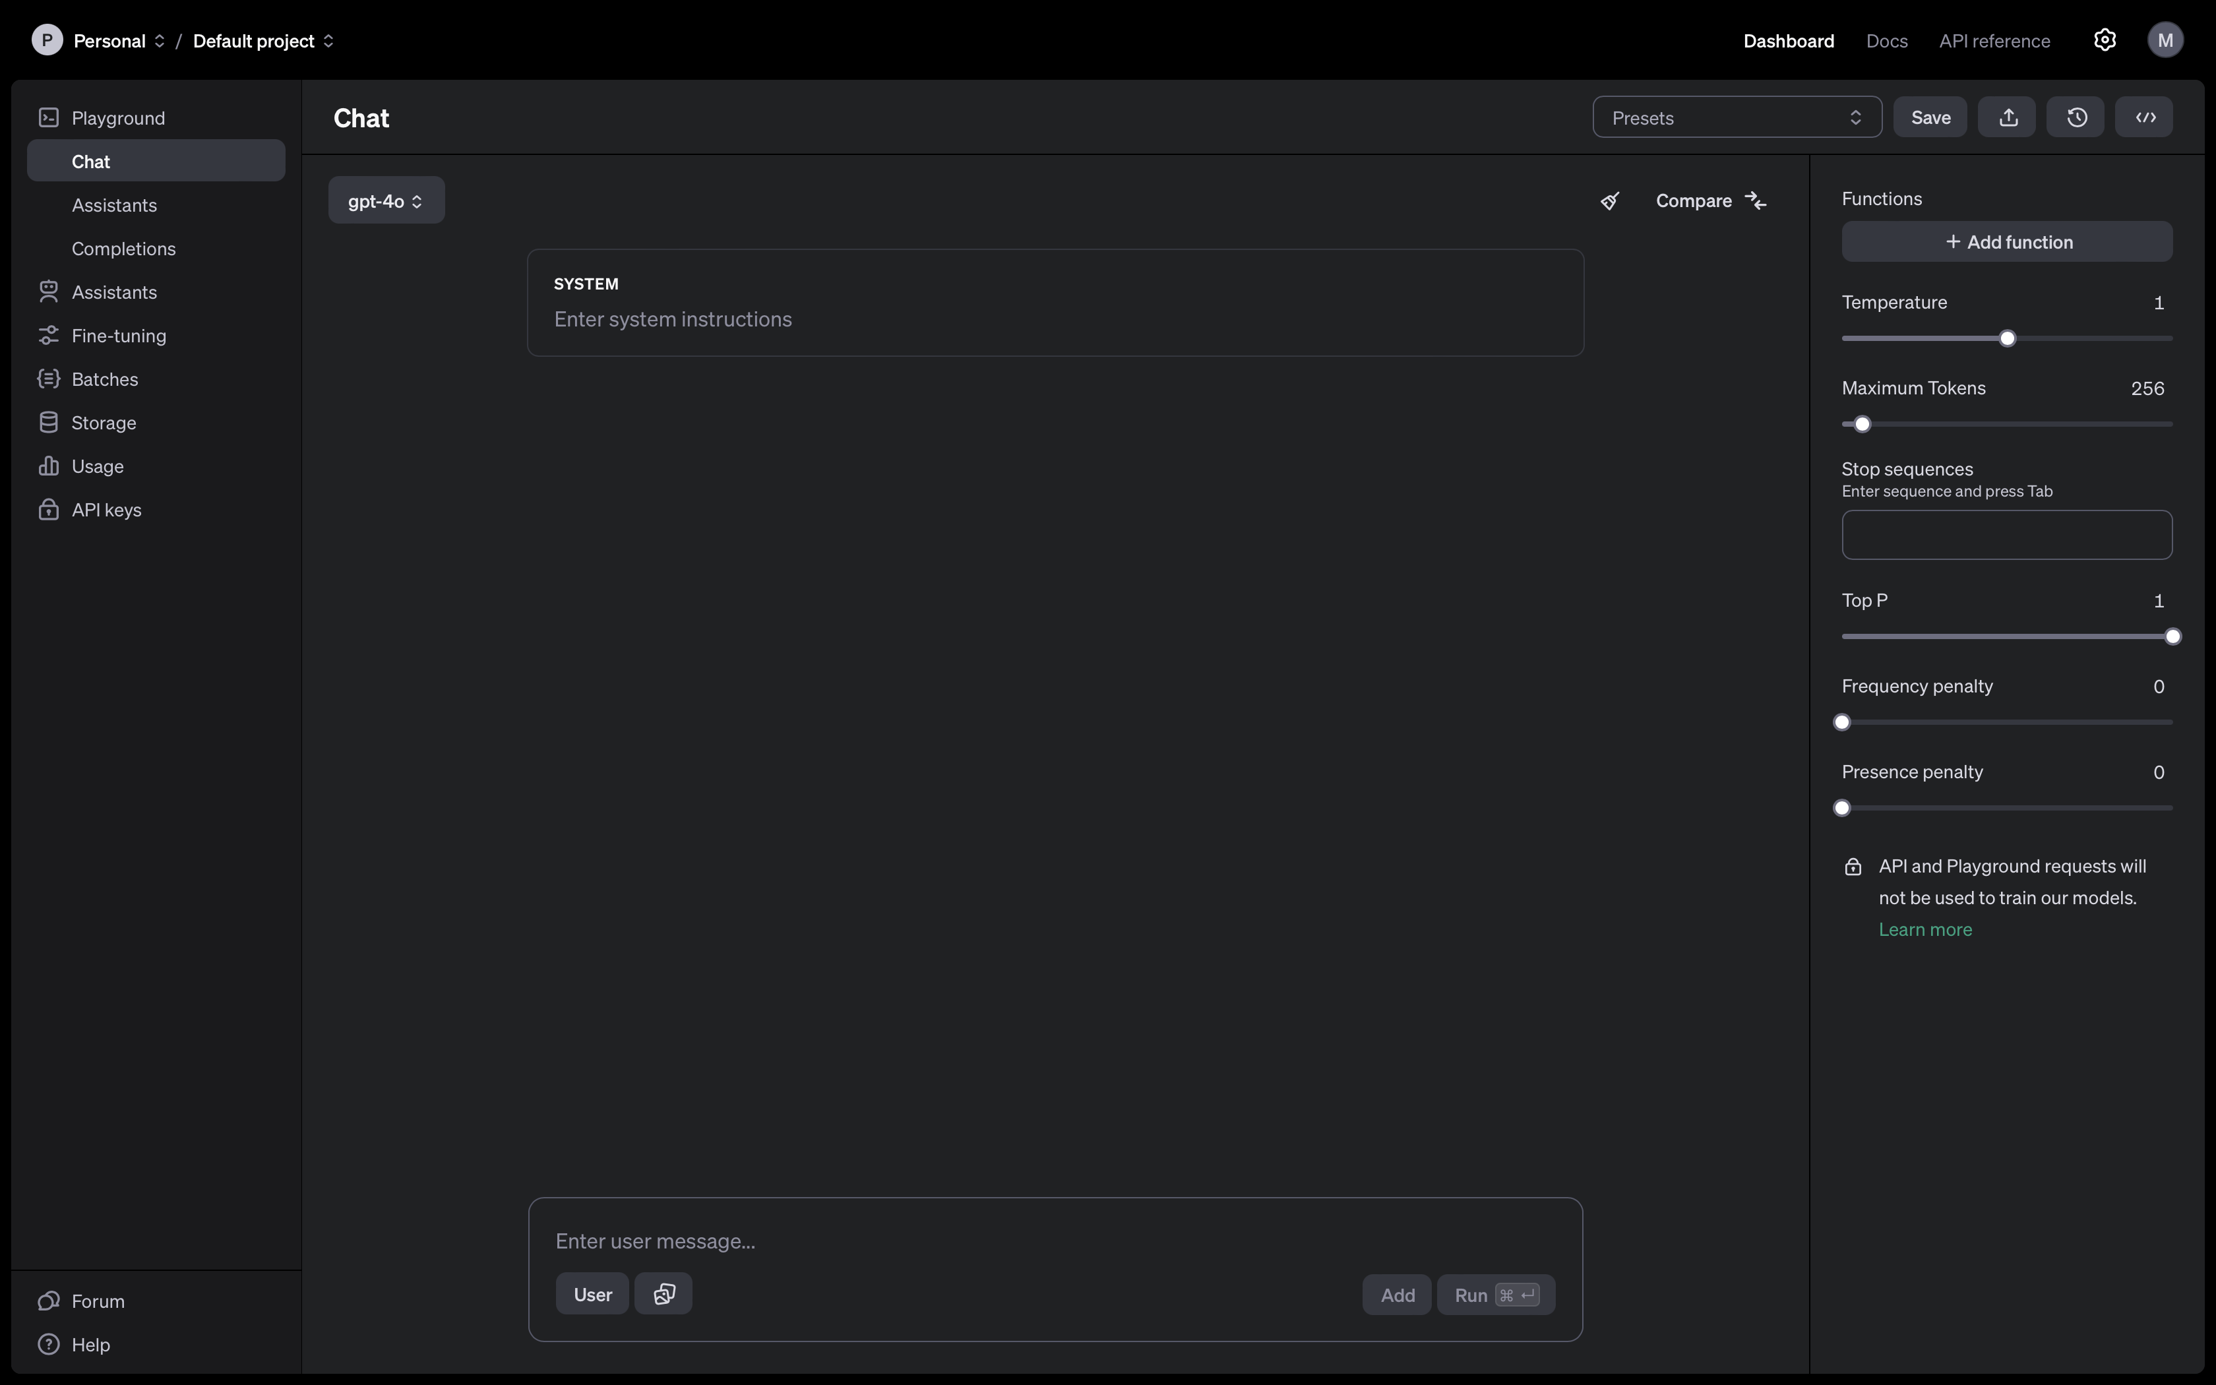Screen dimensions: 2216x1385
Task: Click the Assistants robot icon in sidebar
Action: 49,292
